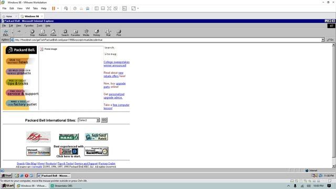
Task: Open the History toolbar button
Action: pos(97,33)
